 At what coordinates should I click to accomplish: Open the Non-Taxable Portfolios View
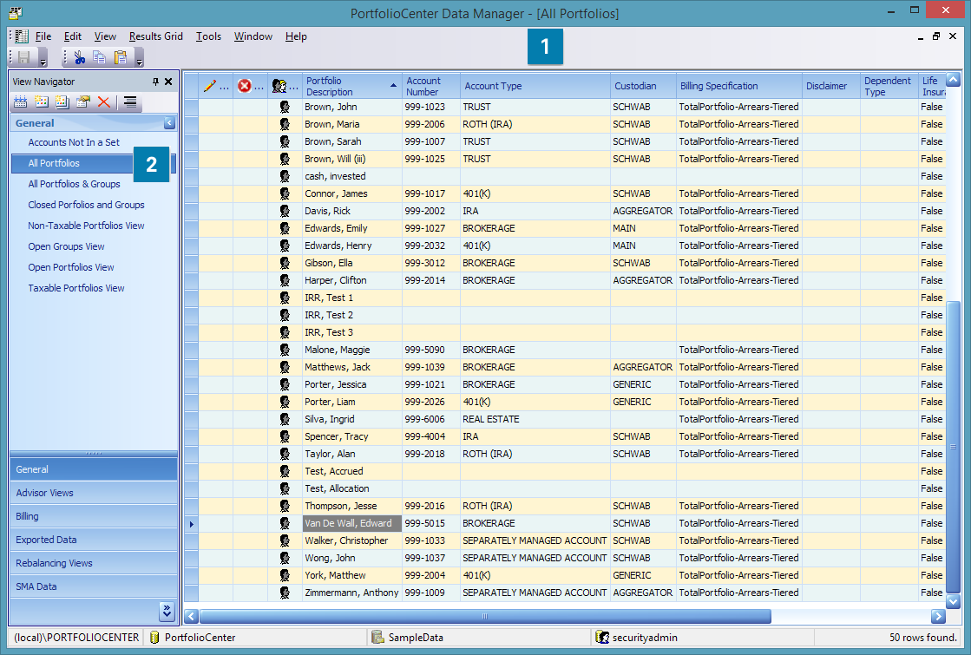point(86,226)
